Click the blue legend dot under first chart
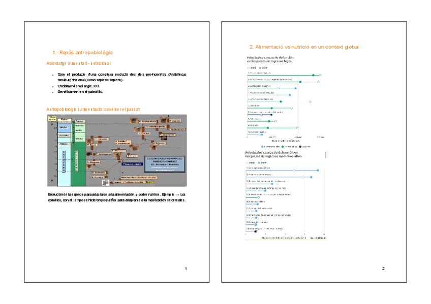431x304 pixels. [263, 146]
